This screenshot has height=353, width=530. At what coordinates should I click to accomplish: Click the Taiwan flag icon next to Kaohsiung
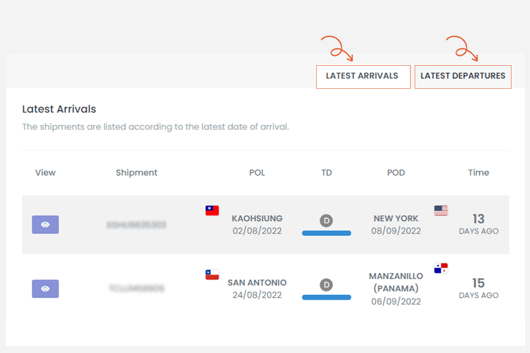pyautogui.click(x=212, y=210)
